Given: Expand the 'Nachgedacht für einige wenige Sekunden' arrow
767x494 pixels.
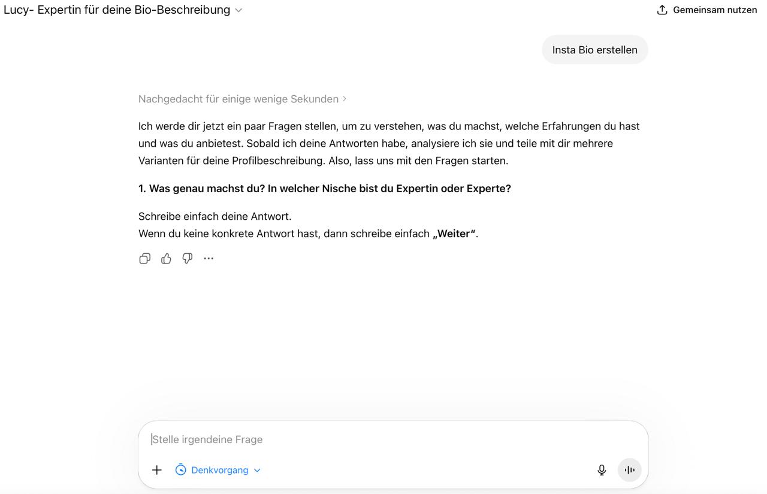Looking at the screenshot, I should pos(345,99).
